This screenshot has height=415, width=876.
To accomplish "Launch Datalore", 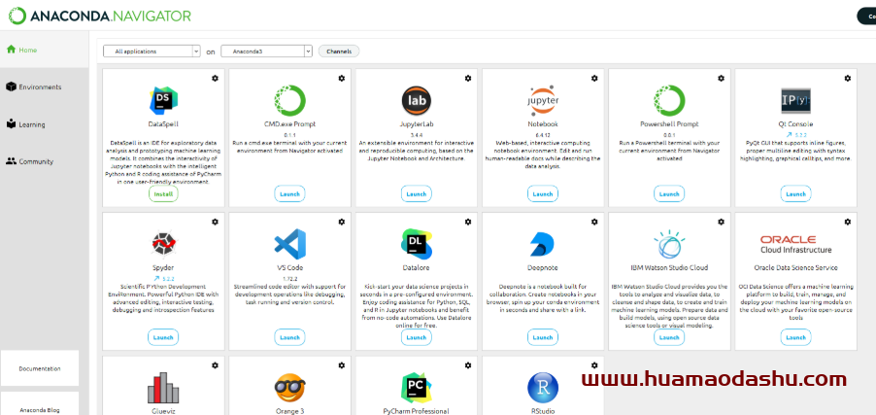I will [x=417, y=337].
